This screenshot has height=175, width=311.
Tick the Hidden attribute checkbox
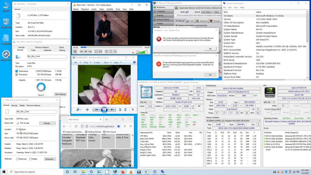[30, 159]
